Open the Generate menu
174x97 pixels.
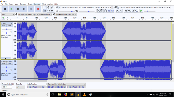point(37,4)
